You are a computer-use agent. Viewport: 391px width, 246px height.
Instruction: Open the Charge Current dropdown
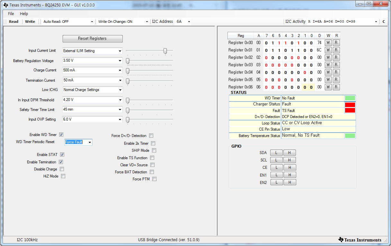(x=93, y=70)
